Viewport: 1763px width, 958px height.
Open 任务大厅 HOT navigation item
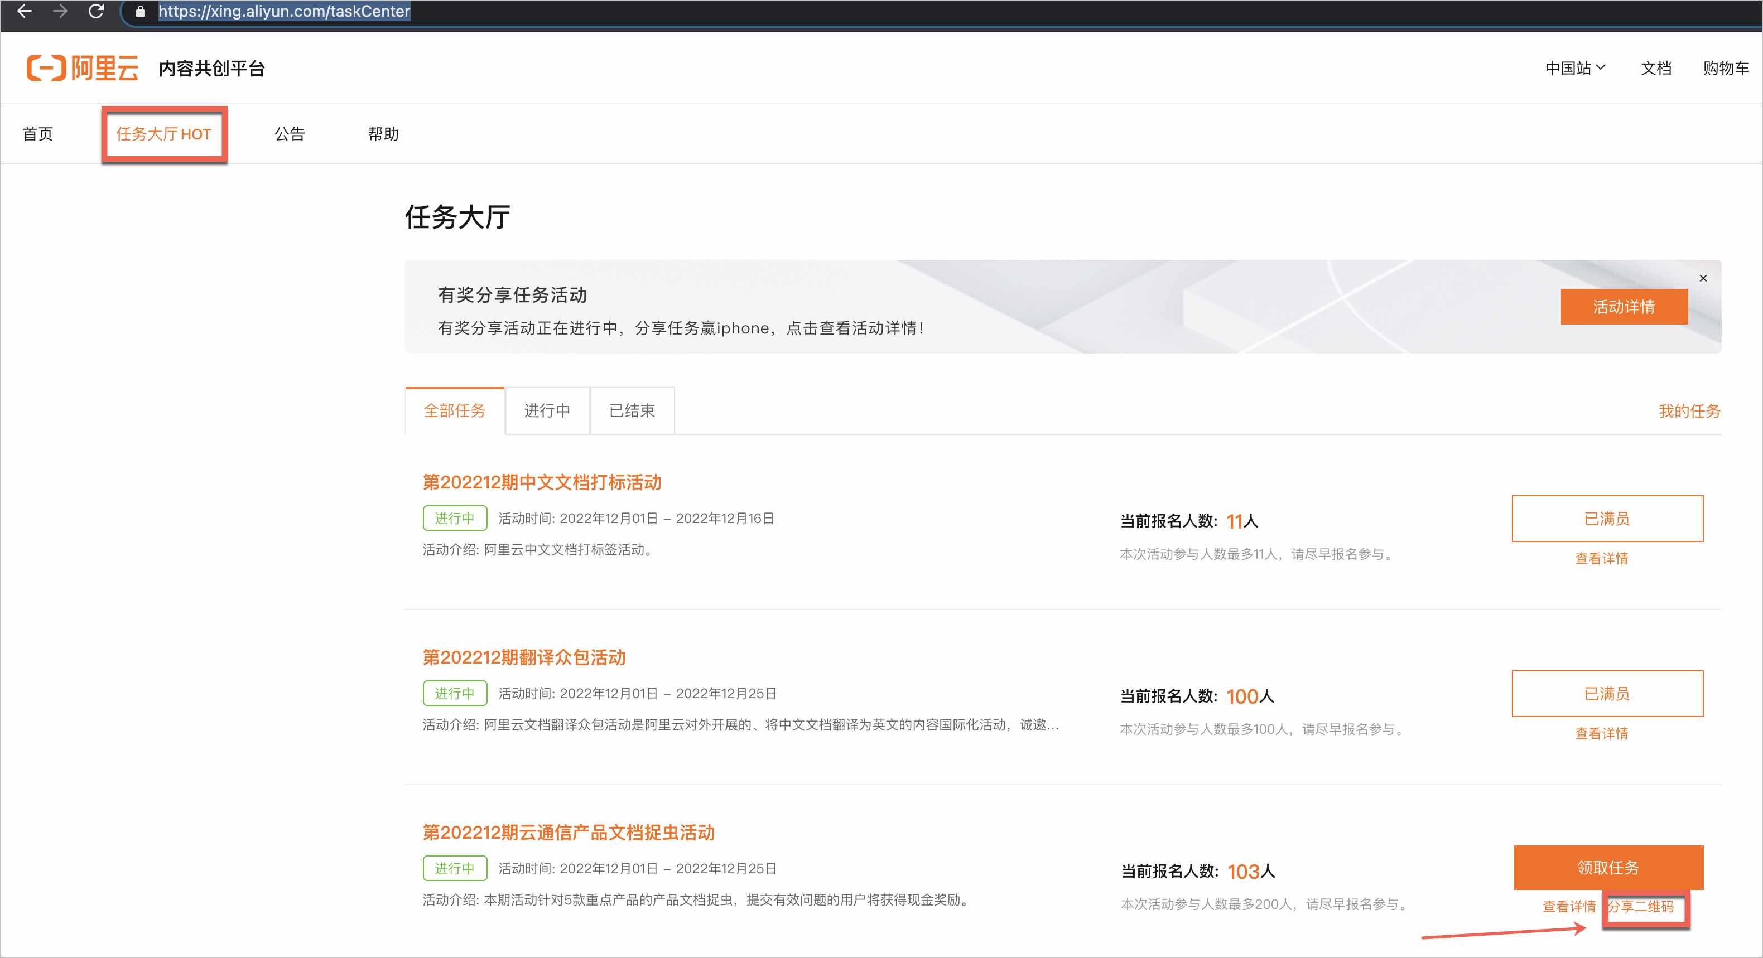(x=163, y=134)
